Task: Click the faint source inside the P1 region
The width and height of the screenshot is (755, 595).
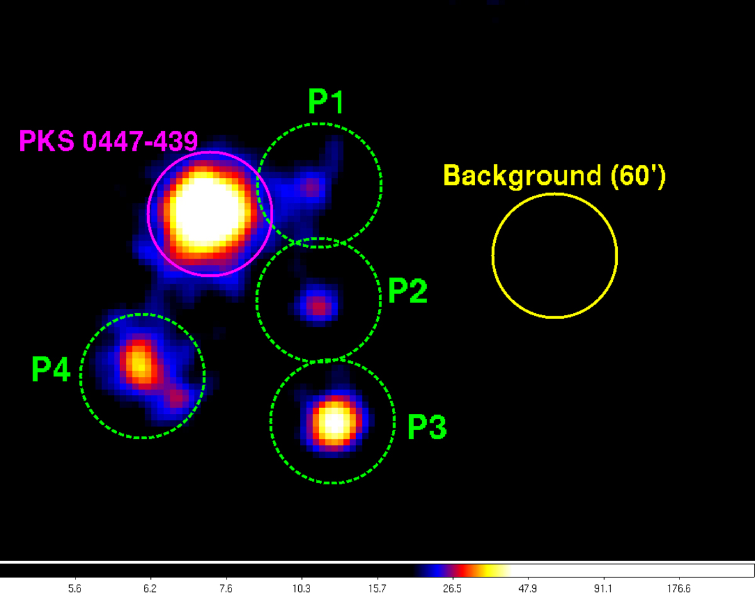Action: (310, 186)
